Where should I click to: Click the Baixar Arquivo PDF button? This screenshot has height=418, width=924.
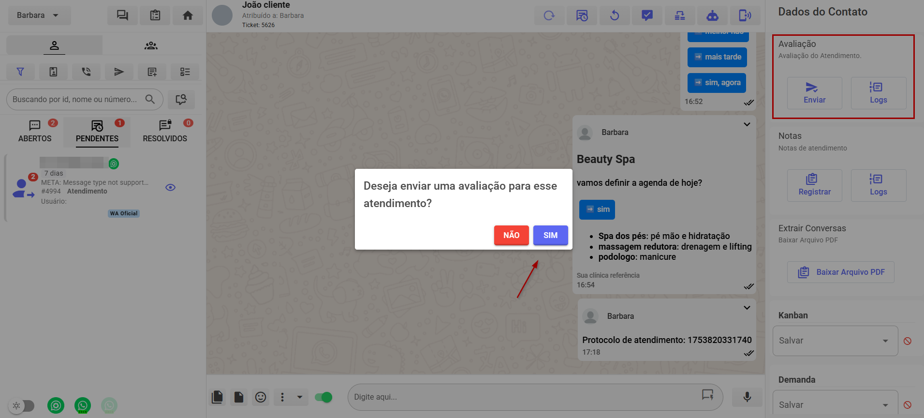[840, 272]
